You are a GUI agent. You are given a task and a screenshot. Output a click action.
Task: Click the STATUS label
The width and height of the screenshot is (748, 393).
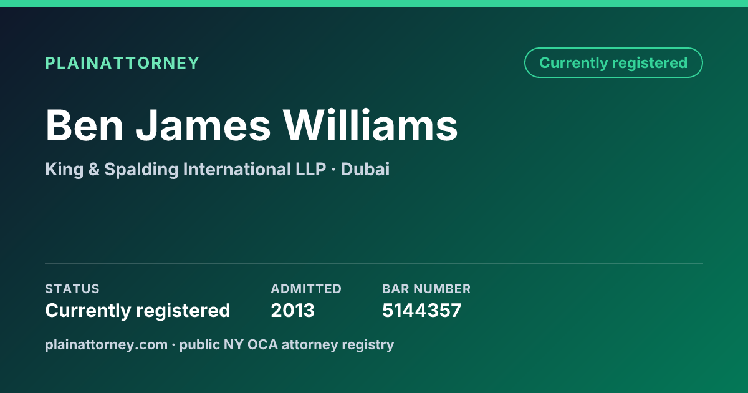[x=72, y=289]
